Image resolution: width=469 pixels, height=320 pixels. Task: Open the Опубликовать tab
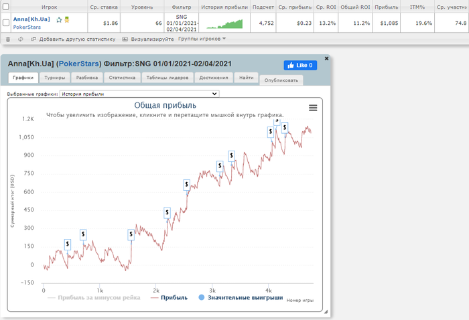tap(281, 80)
